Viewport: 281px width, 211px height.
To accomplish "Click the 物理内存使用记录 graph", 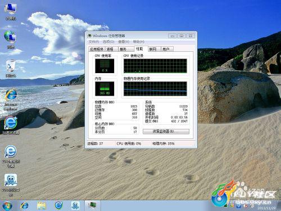I will (x=155, y=89).
